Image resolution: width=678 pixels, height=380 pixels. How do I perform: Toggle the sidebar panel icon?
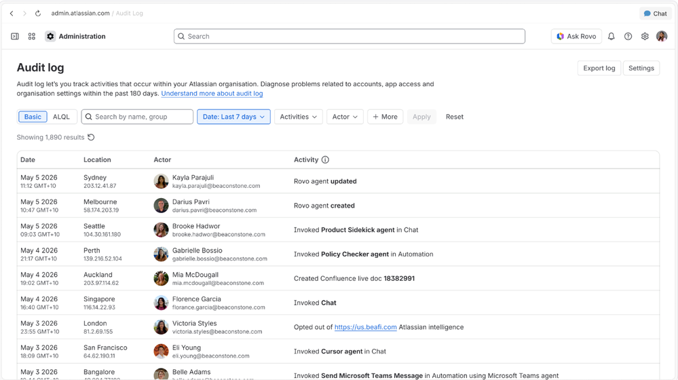(15, 37)
